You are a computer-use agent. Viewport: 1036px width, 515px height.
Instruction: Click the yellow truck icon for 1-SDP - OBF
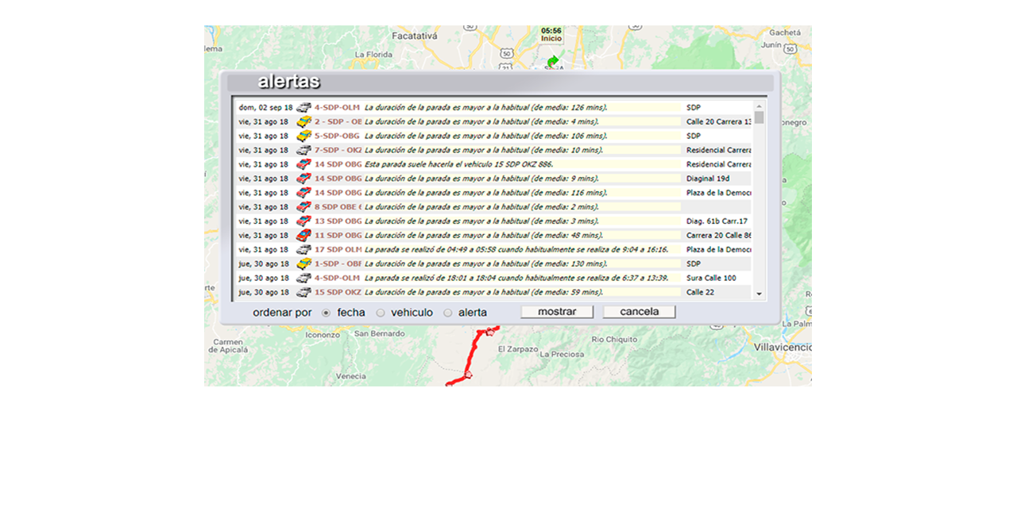coord(303,263)
